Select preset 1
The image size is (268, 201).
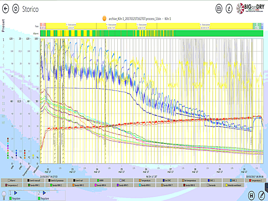[3, 40]
